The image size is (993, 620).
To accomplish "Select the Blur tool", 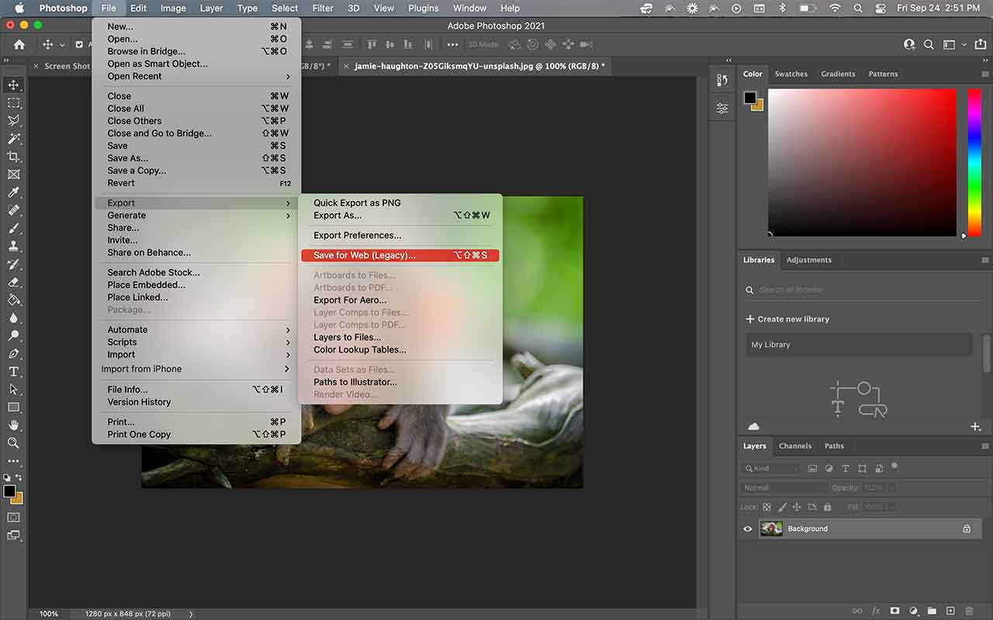I will pos(13,318).
